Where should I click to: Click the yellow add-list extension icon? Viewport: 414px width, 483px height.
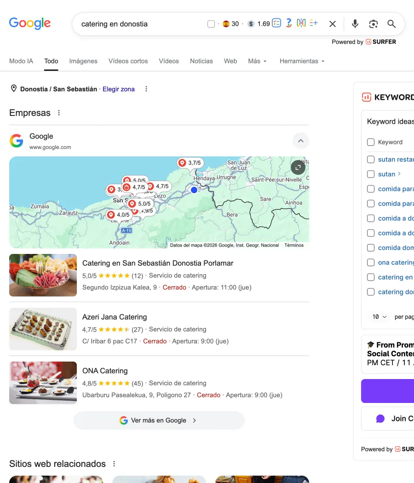(x=314, y=23)
